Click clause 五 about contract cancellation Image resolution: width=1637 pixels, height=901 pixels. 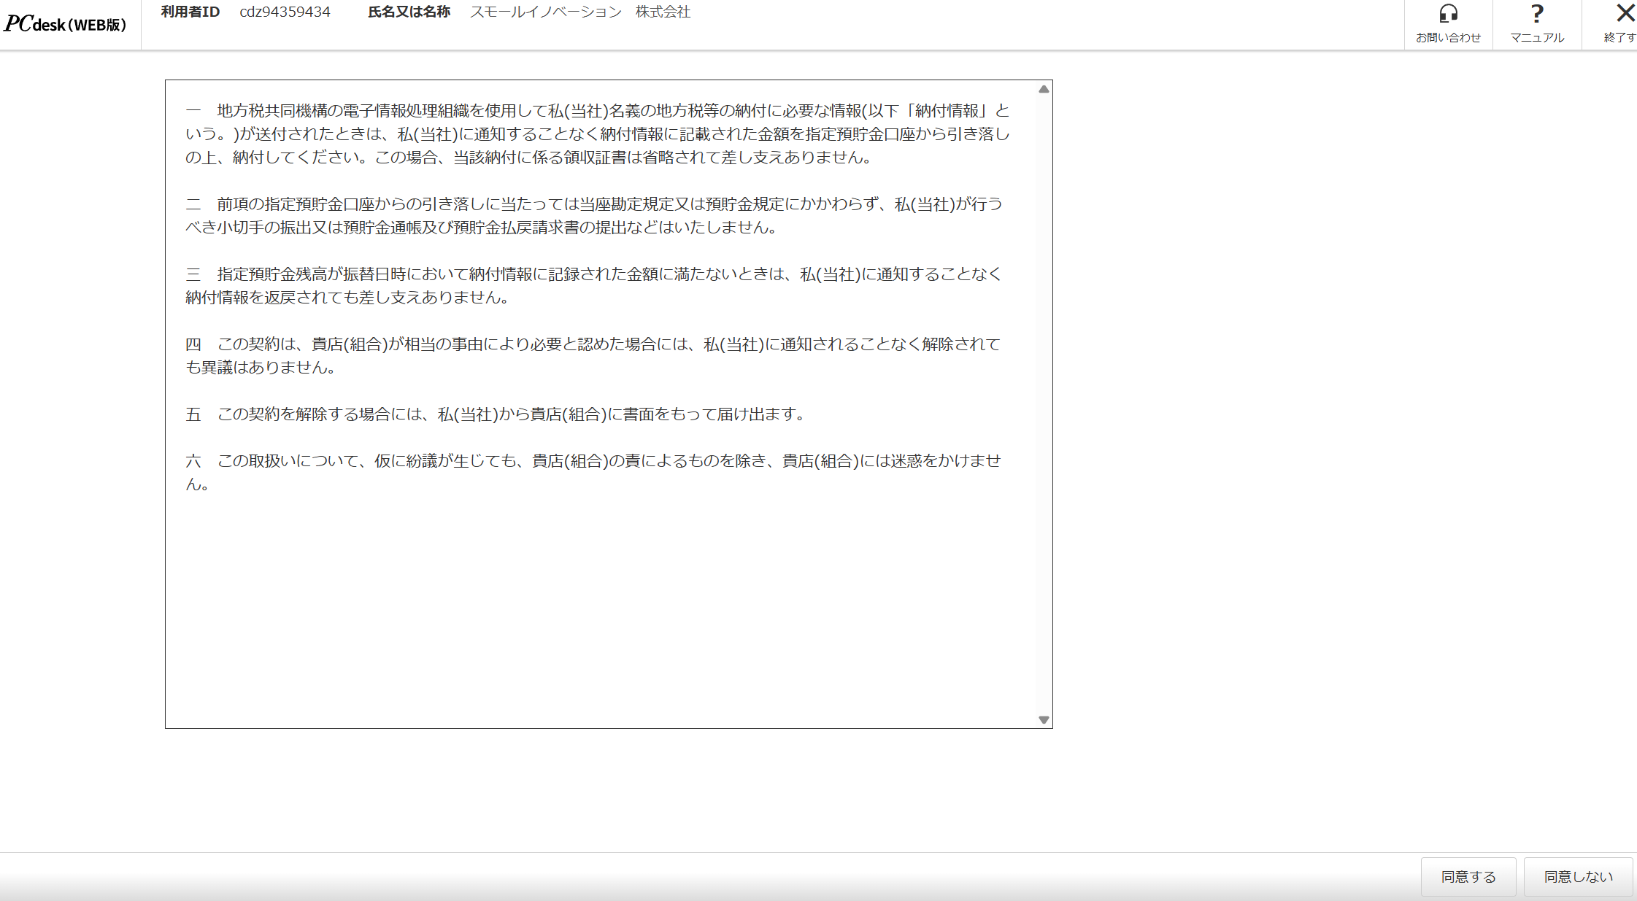pos(496,414)
